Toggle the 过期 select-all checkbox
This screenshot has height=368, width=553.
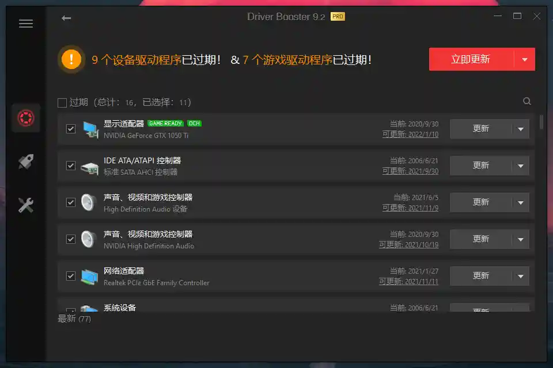pyautogui.click(x=62, y=102)
